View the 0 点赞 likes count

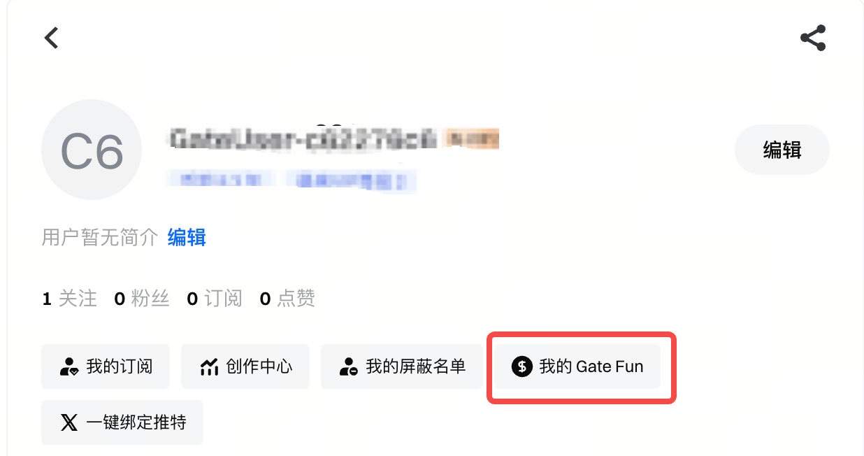(287, 299)
